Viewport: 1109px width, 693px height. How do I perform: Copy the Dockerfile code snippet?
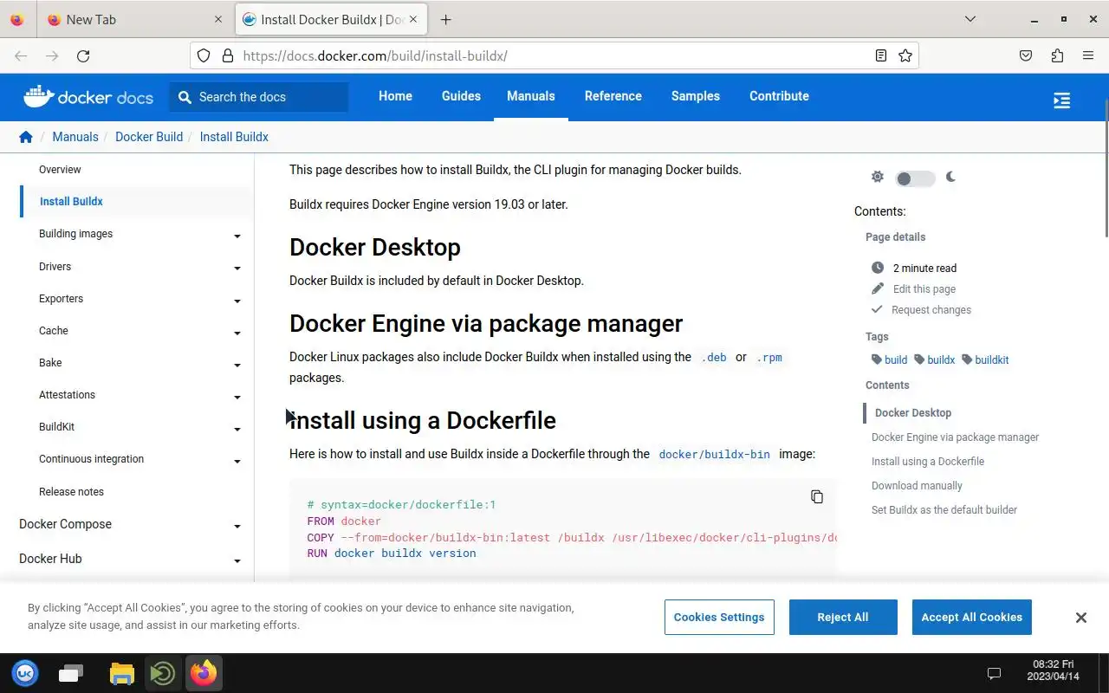[816, 496]
